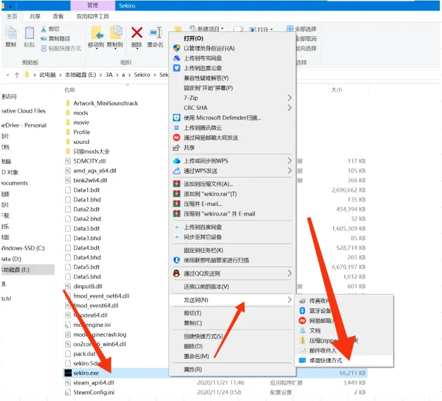Expand Send via WPS (通过WPS发送) submenu
The width and height of the screenshot is (442, 401).
(x=233, y=171)
